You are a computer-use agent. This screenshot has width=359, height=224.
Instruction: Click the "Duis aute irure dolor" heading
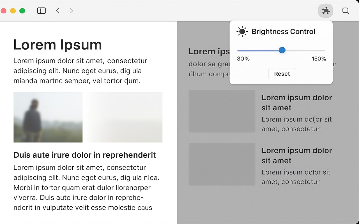84,155
